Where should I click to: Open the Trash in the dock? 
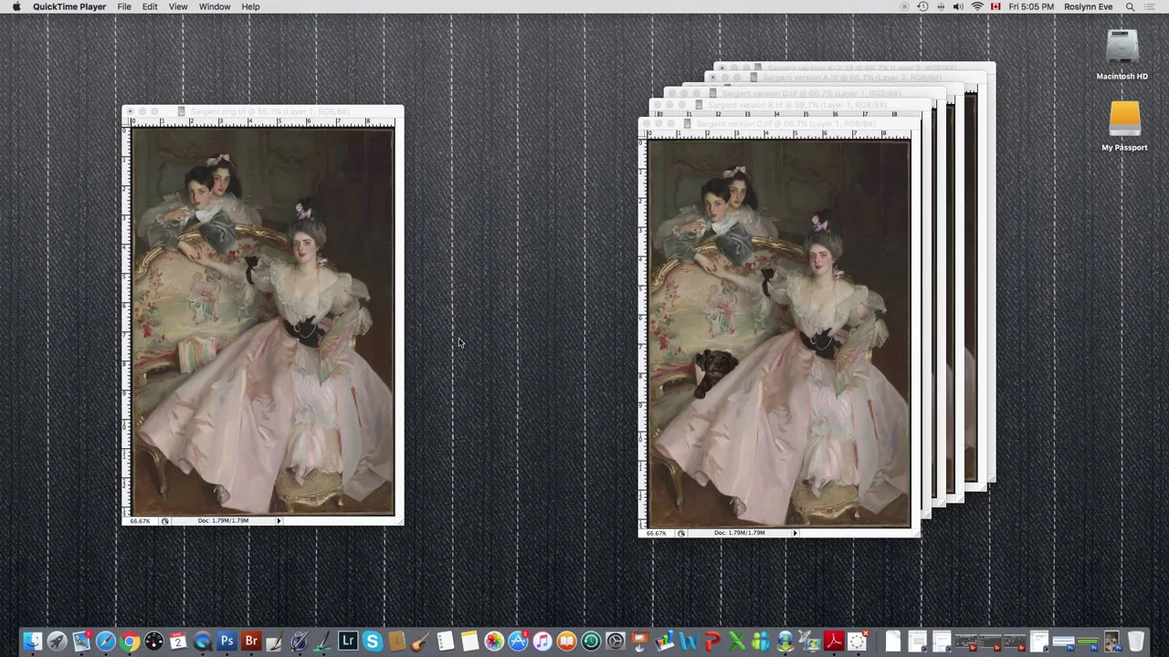pyautogui.click(x=1136, y=641)
